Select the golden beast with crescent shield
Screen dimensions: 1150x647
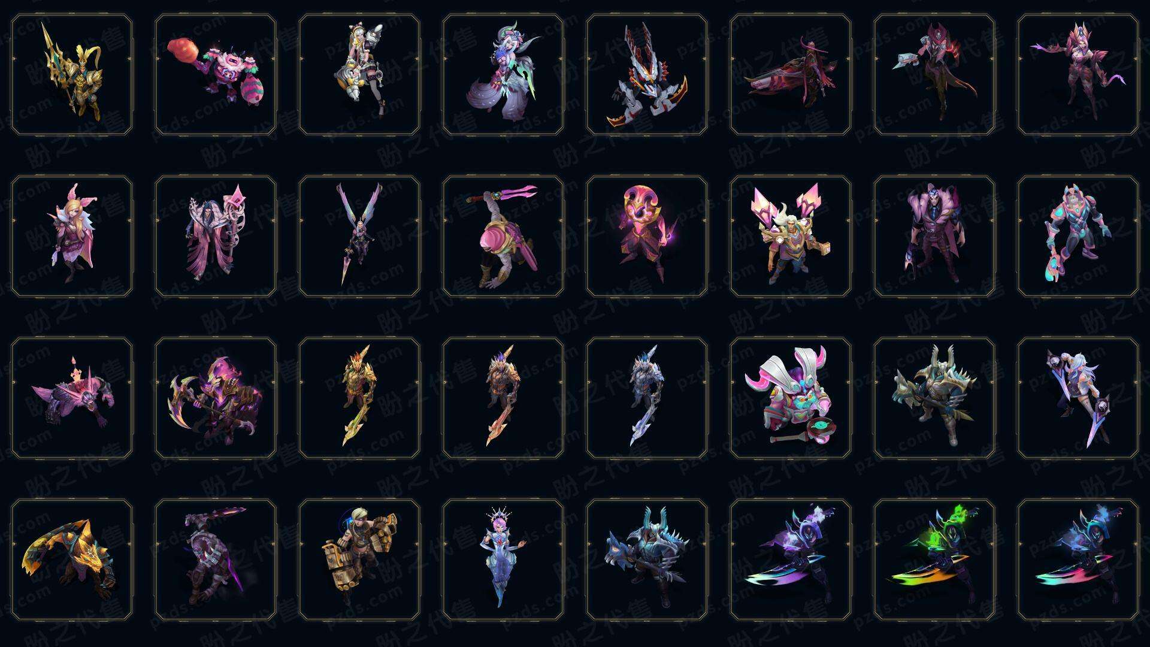click(x=72, y=560)
